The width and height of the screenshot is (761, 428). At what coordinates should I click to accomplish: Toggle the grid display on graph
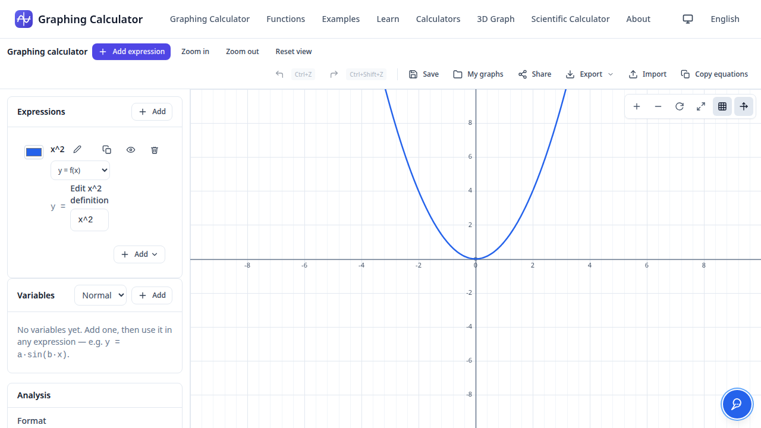click(x=722, y=106)
